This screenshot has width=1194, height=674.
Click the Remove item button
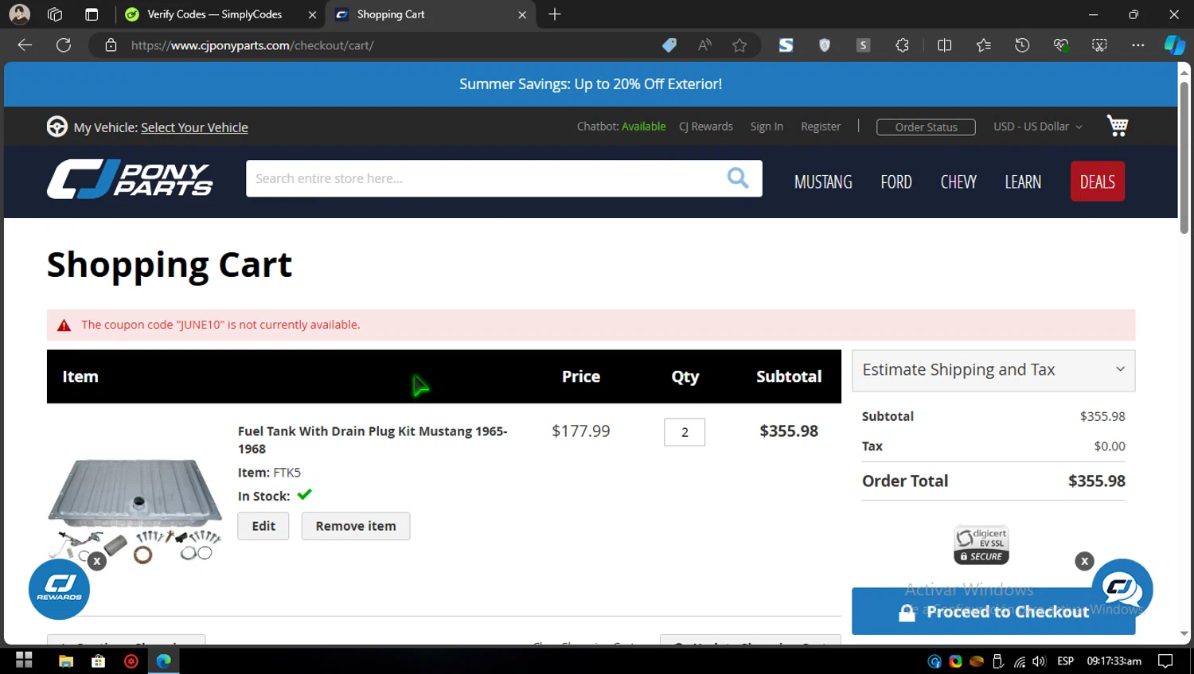point(356,526)
